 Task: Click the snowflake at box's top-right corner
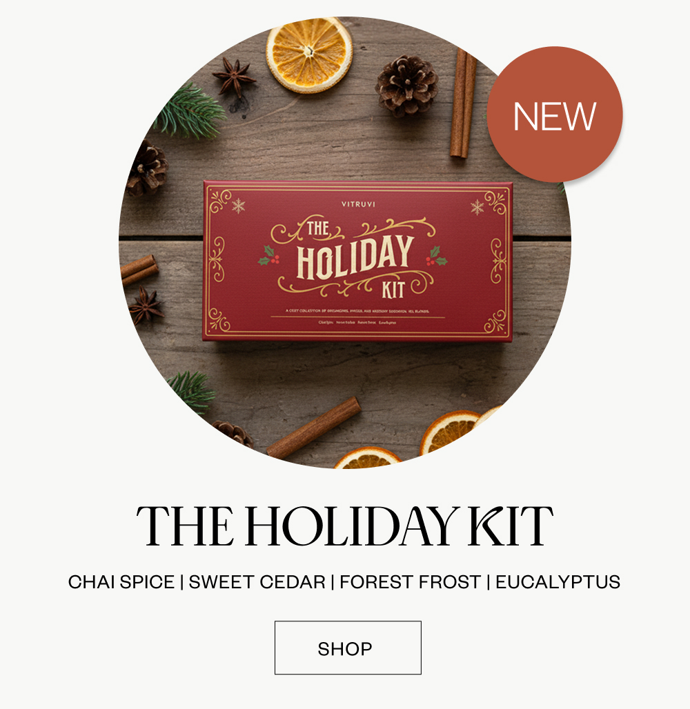click(477, 208)
